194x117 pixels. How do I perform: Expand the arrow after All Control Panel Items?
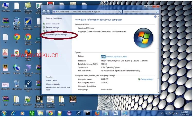tap(93, 12)
